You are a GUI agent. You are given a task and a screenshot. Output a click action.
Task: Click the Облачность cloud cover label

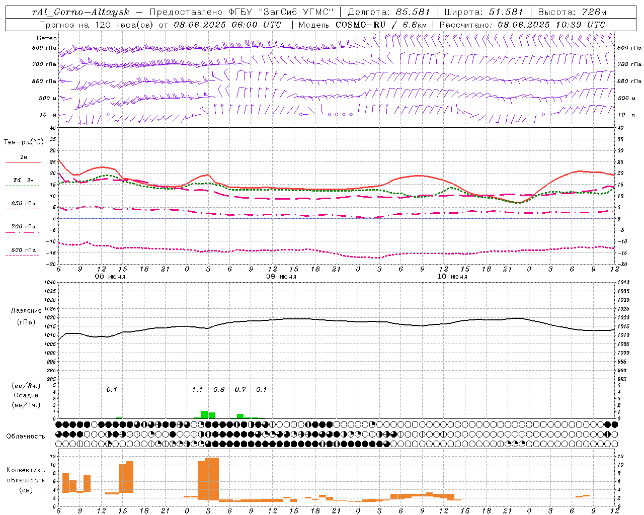point(25,437)
